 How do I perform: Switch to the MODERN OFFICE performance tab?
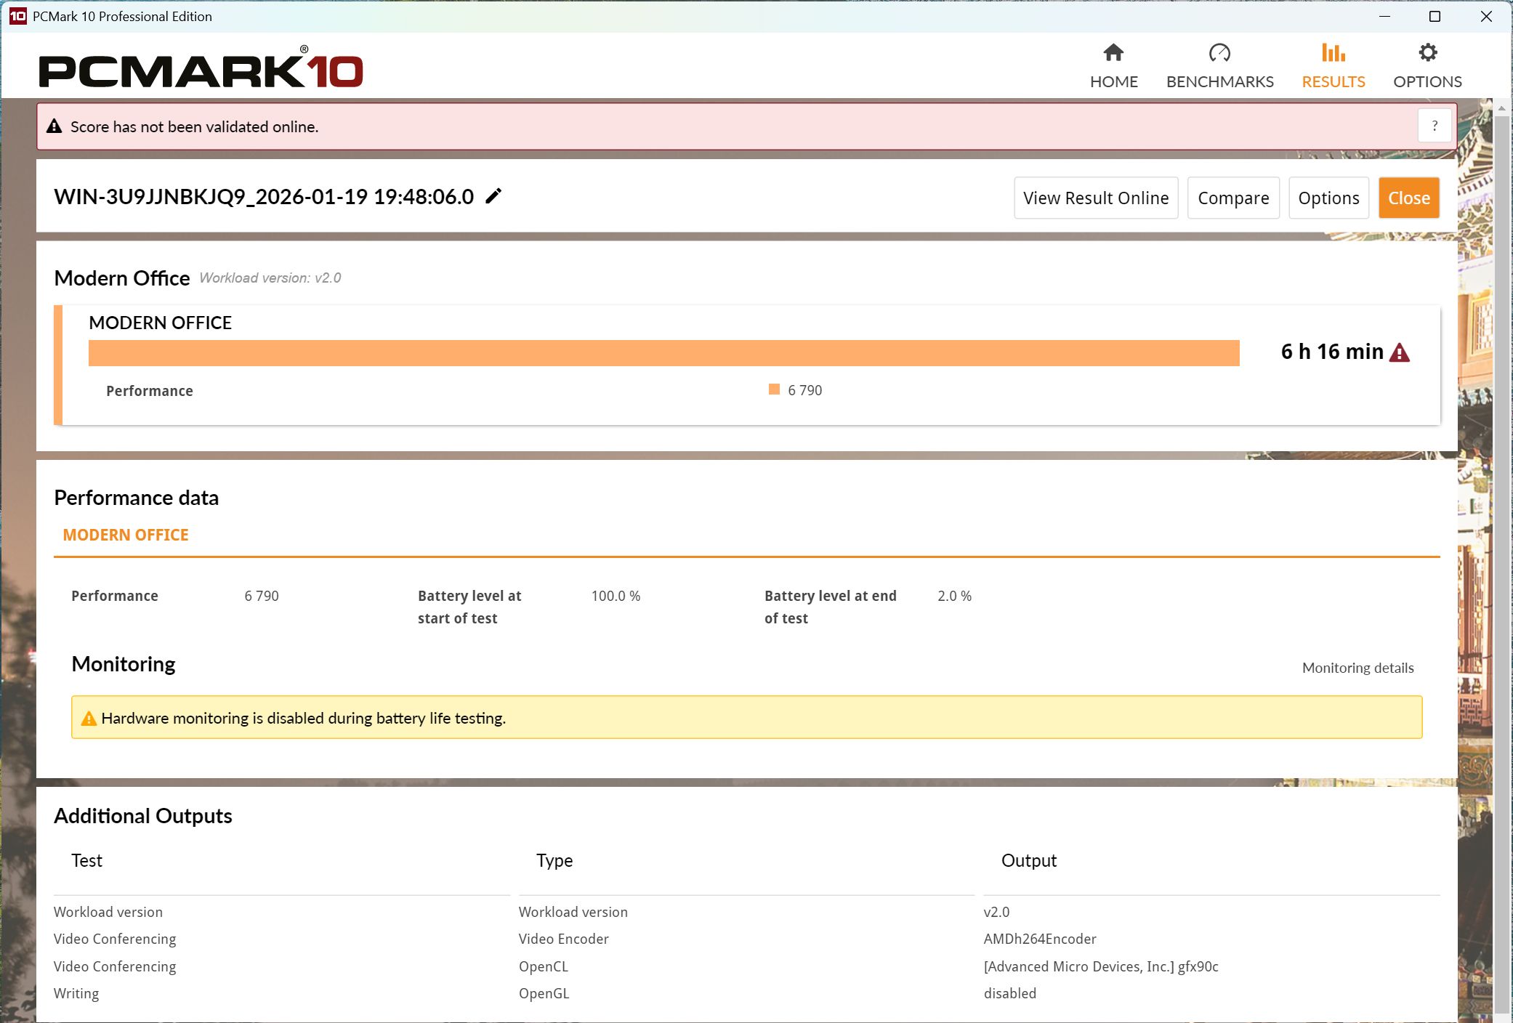(x=126, y=535)
